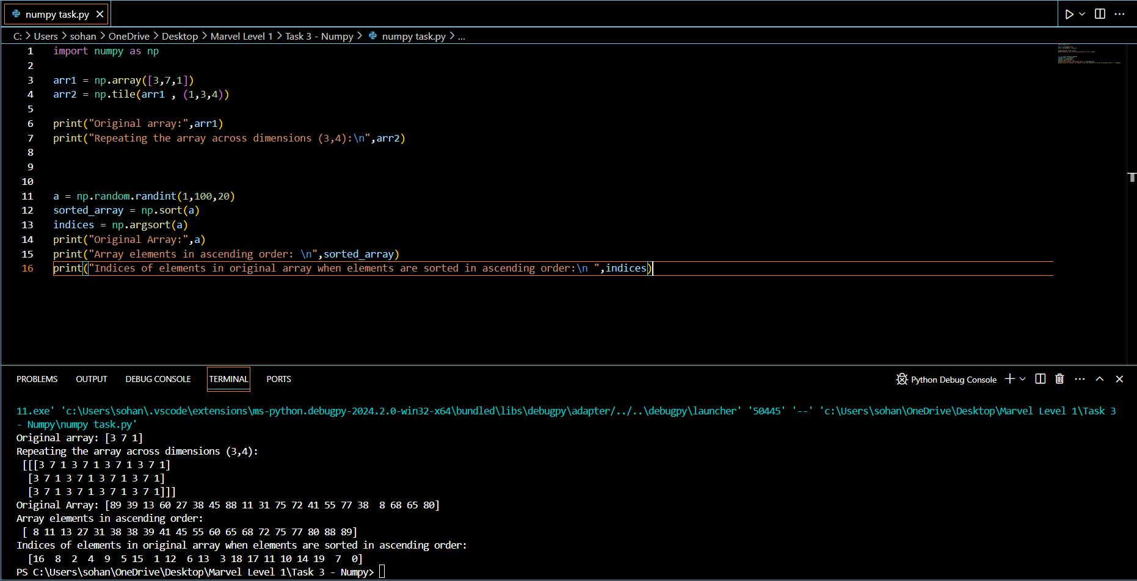Open terminal launch profile dropdown chevron

click(1023, 379)
